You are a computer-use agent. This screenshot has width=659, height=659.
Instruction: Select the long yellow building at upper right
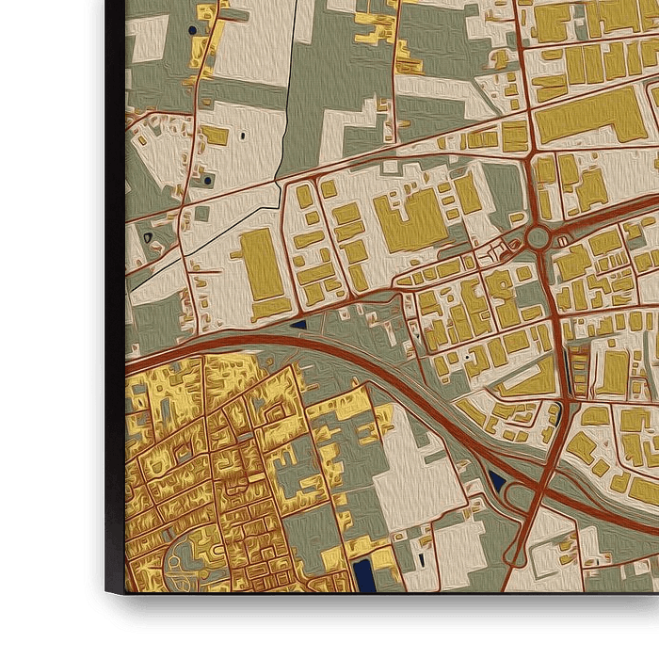click(588, 118)
